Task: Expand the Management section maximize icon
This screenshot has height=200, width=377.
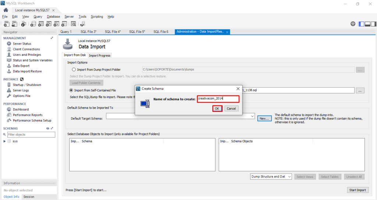Action: click(52, 38)
